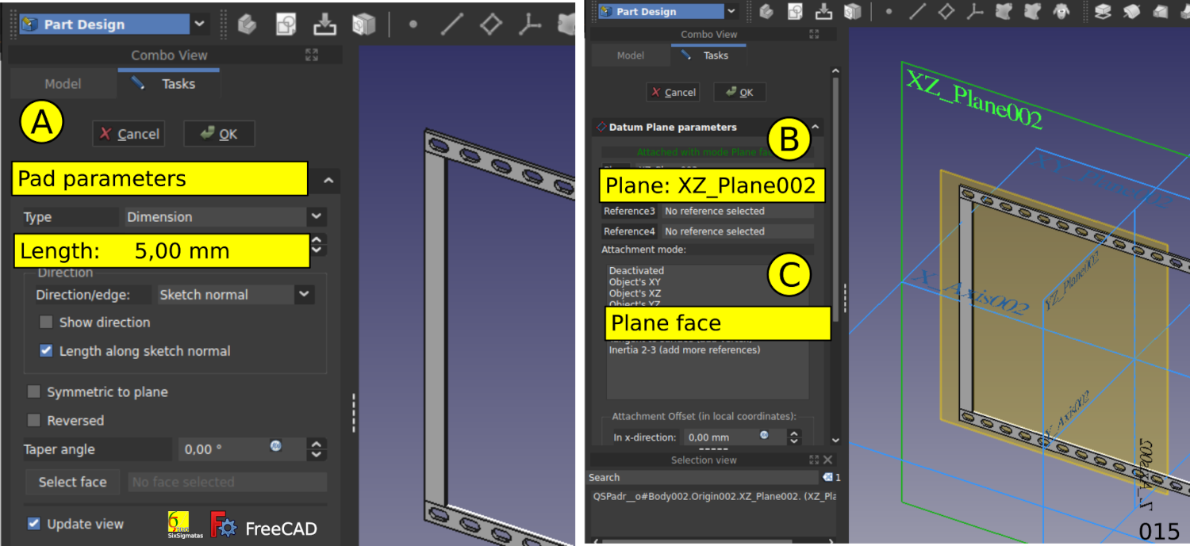This screenshot has height=546, width=1190.
Task: Click tray-with-down-arrow icon in right screenshot toolbar
Action: (824, 11)
